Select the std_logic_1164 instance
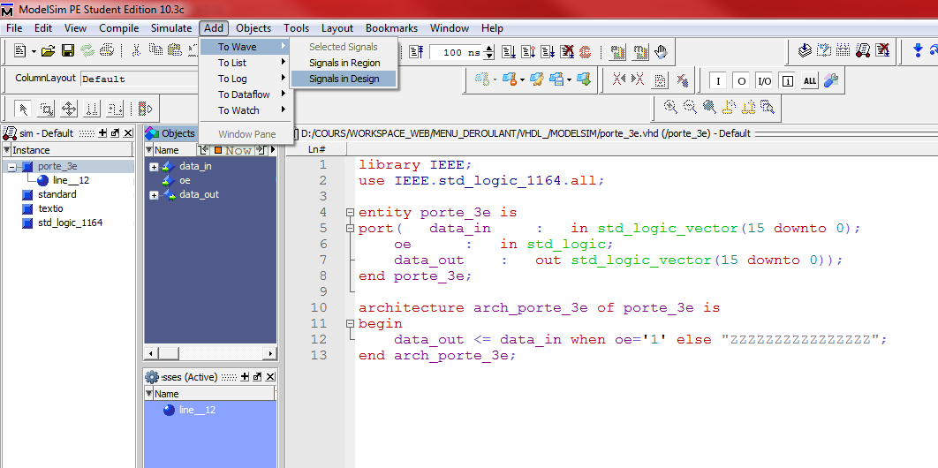 (70, 223)
